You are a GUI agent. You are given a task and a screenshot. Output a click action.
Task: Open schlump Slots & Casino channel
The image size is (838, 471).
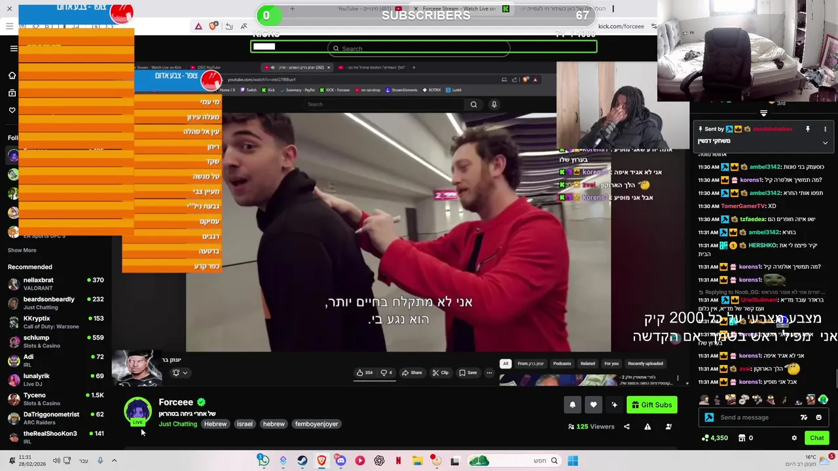tap(56, 341)
